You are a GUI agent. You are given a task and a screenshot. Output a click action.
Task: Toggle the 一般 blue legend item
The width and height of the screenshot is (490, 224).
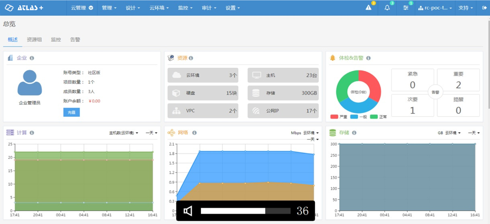pos(358,117)
